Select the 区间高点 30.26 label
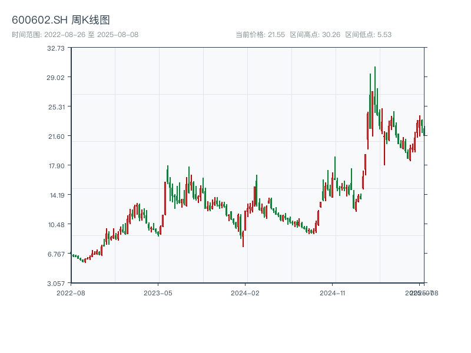471x353 pixels. pos(315,35)
